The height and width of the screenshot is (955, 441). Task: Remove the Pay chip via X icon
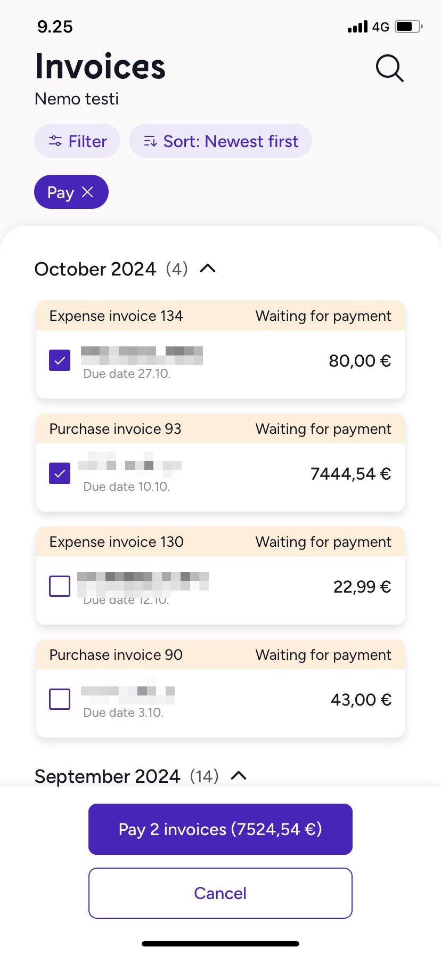click(88, 192)
